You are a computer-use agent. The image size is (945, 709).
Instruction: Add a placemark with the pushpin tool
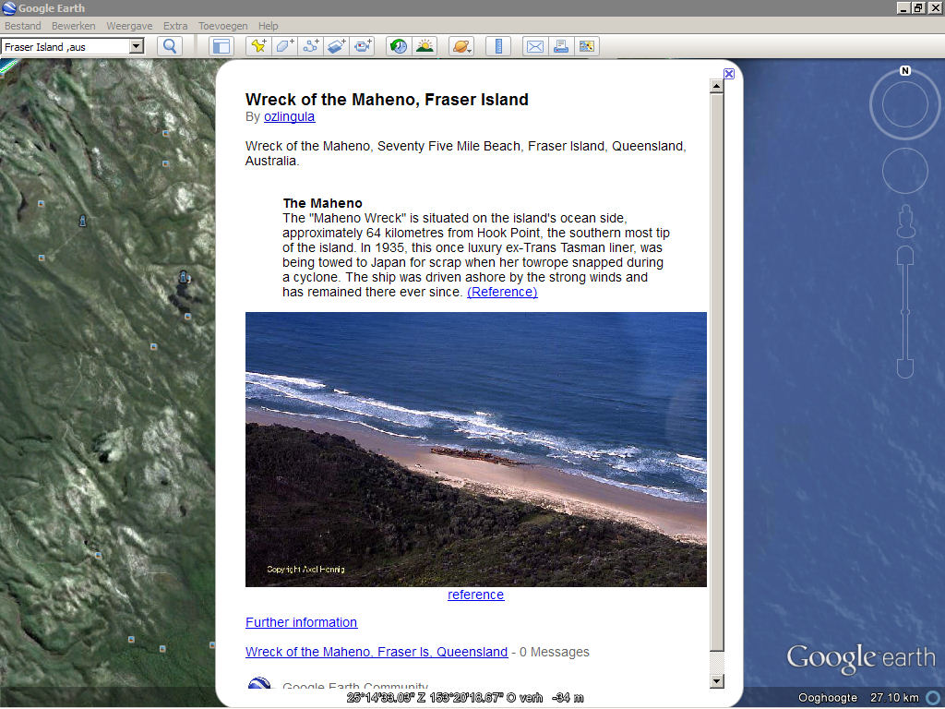point(259,46)
